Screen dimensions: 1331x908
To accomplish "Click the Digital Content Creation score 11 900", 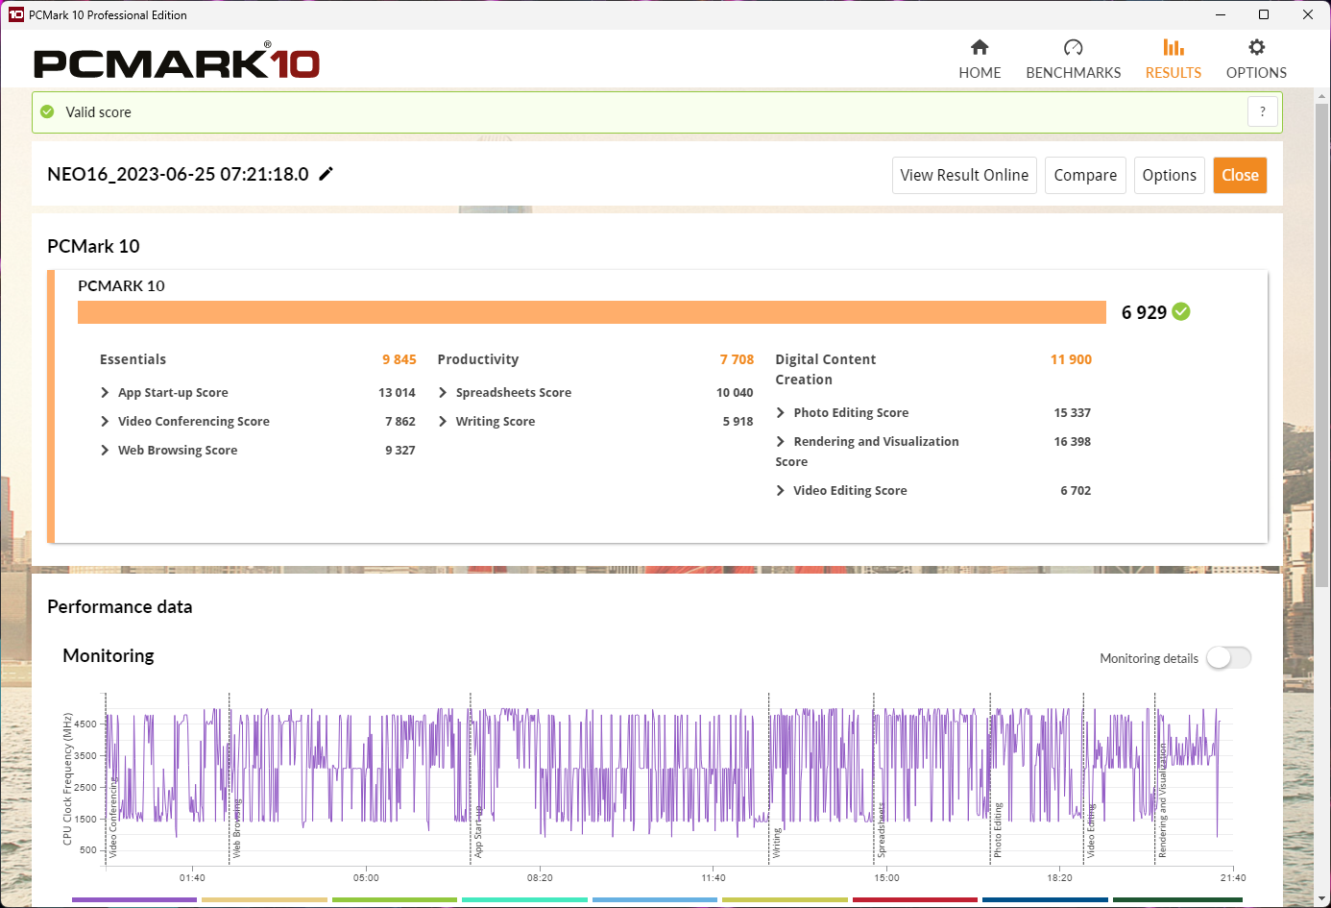I will 1071,359.
